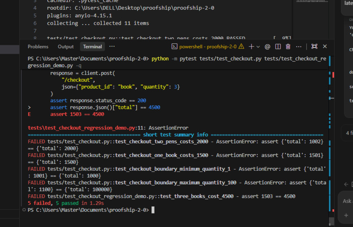Kill the terminal using the trash icon
Image resolution: width=353 pixels, height=227 pixels.
point(288,46)
